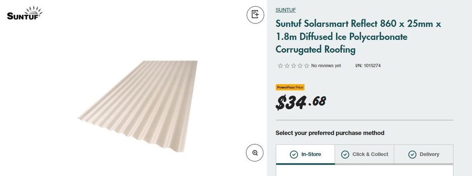Choose the Click & Collect tab
Screen dimensions: 472x176
pos(364,154)
